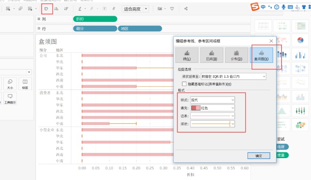Click the 中南 bar under 消费者

coord(95,124)
